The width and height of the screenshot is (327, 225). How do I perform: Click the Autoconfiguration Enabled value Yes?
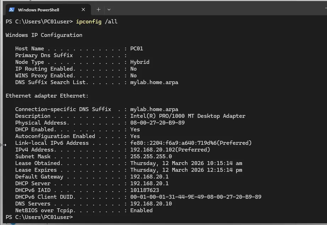tap(135, 136)
